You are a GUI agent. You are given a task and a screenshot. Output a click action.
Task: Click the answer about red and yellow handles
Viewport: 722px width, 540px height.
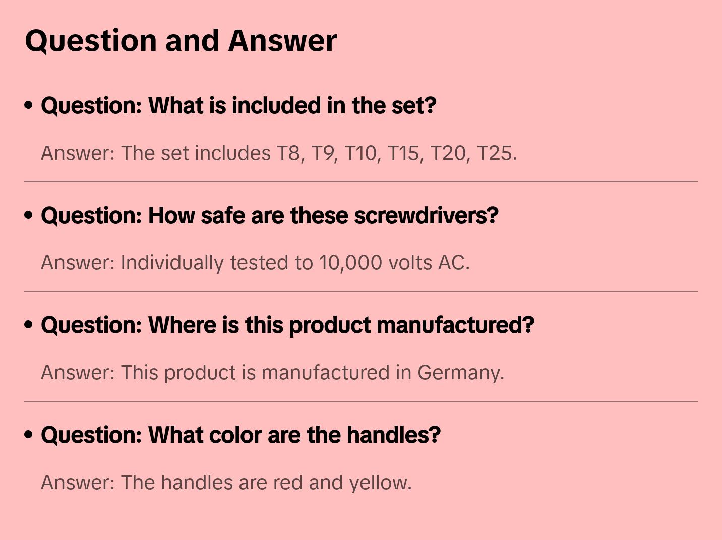pos(226,483)
